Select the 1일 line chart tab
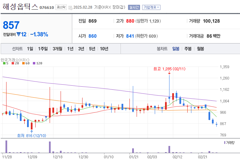240x160 pixels. point(30,49)
